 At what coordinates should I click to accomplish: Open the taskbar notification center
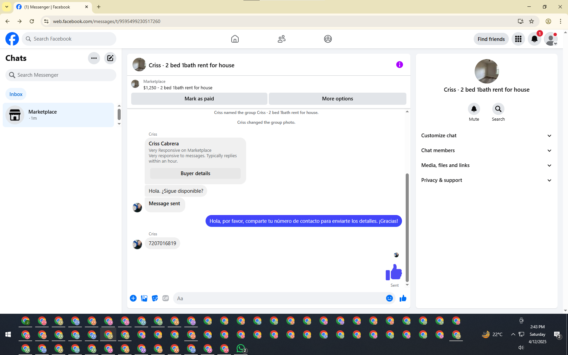point(558,335)
